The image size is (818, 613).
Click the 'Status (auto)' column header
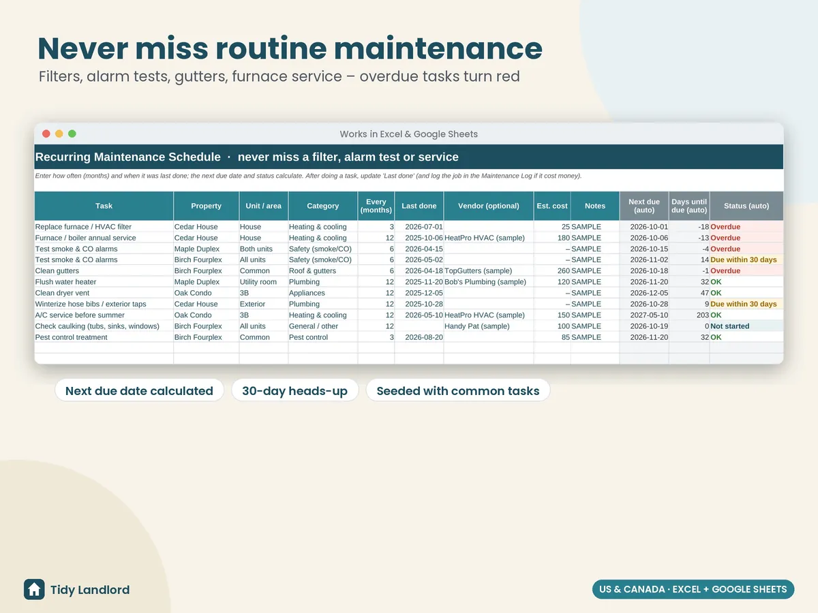point(746,206)
